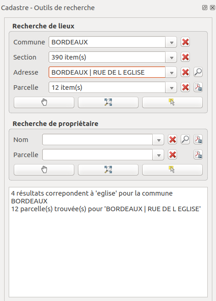Click into the empty Nom field

pos(97,140)
